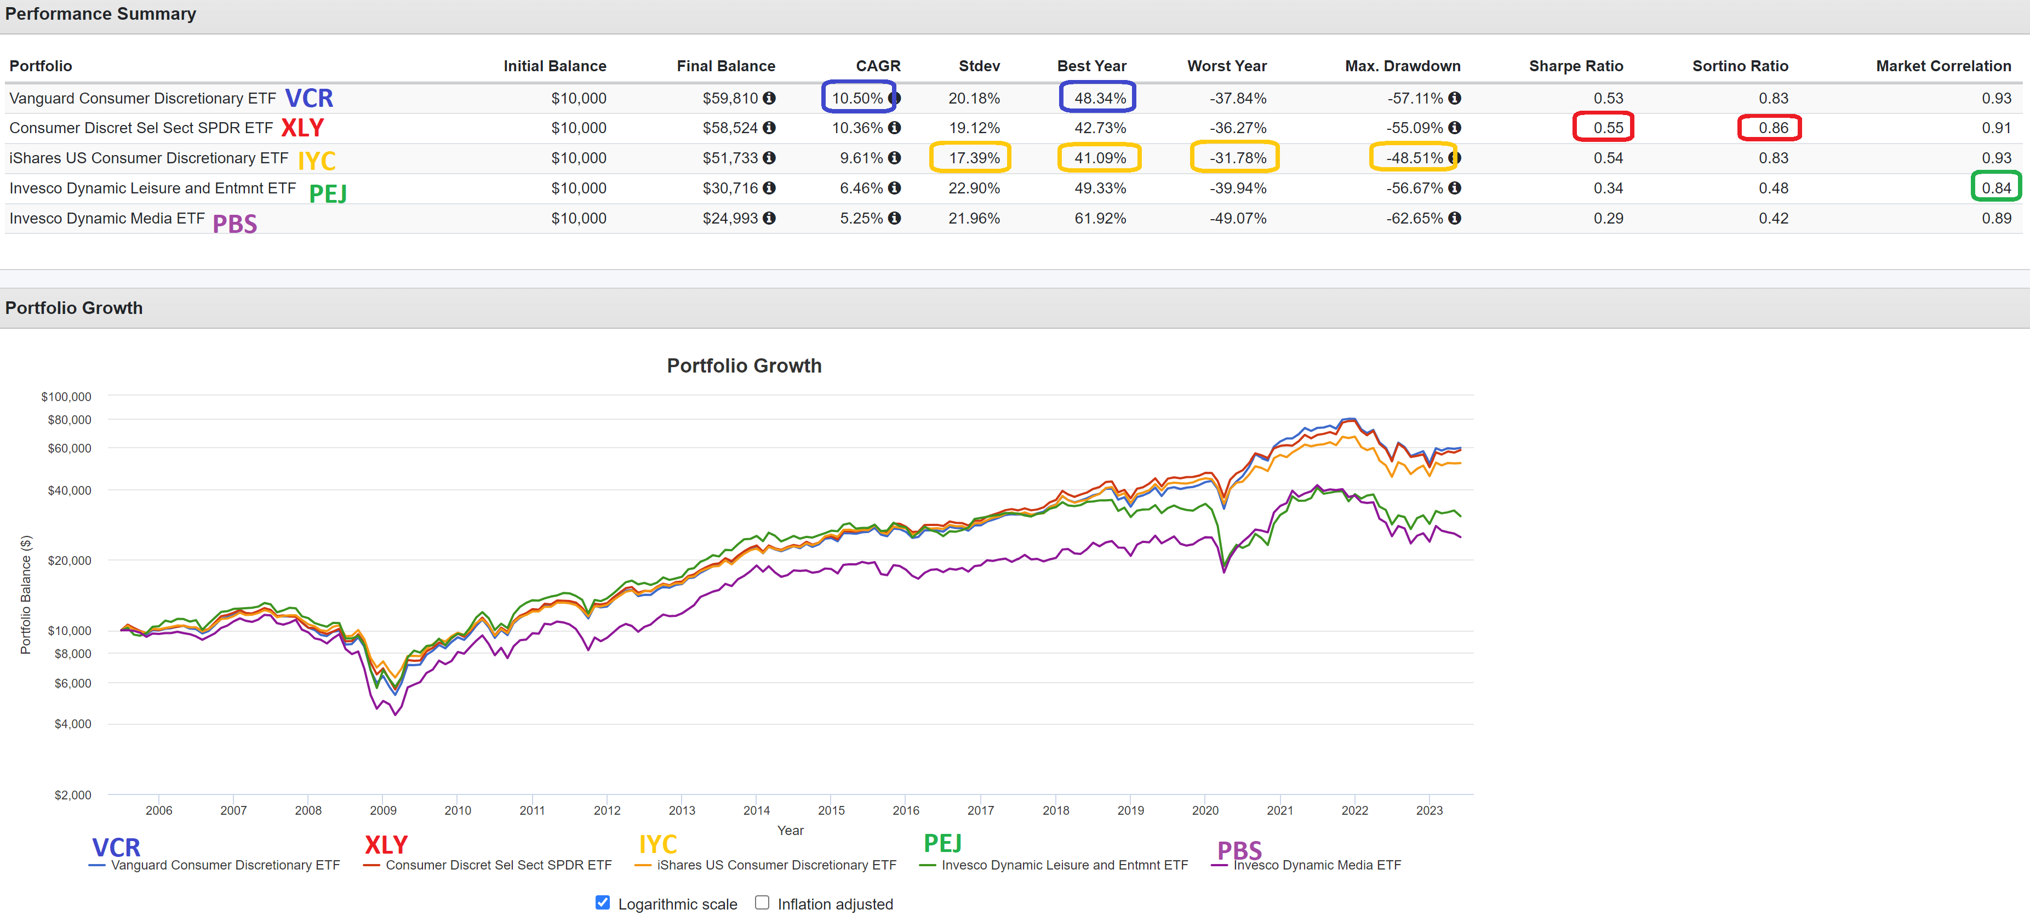Viewport: 2030px width, 915px height.
Task: Click the Sharpe Ratio column header
Action: pos(1576,66)
